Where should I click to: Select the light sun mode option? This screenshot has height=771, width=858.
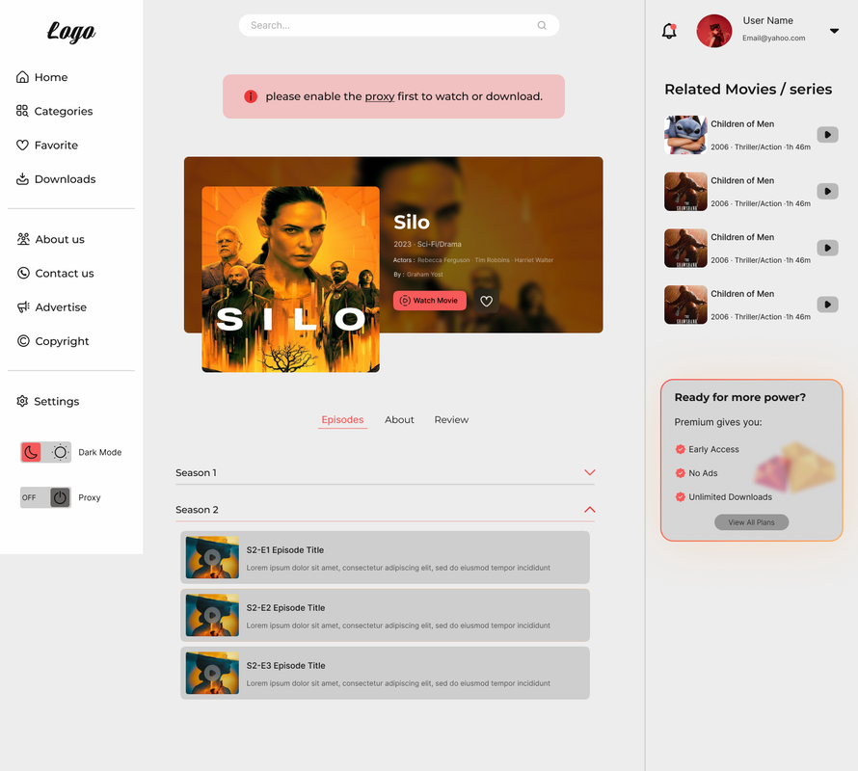tap(60, 452)
